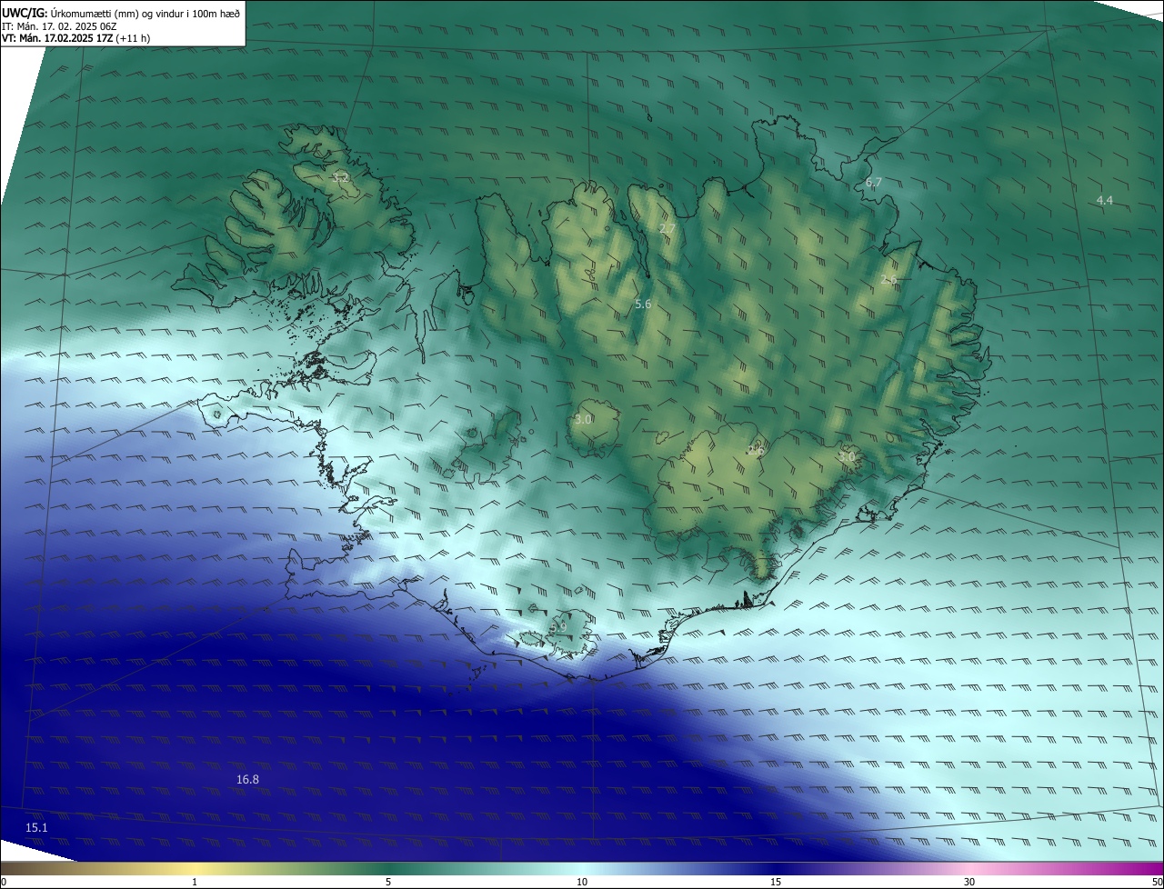
Task: Click the 3.2 value on the map
Action: 340,177
